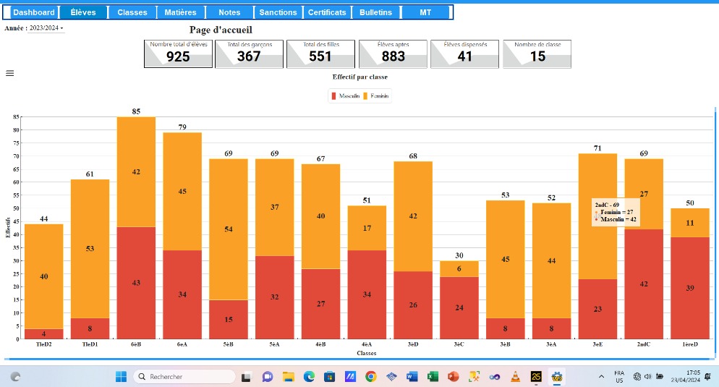Viewport: 719px width, 387px height.
Task: Show hidden system tray icons chevron
Action: point(602,376)
